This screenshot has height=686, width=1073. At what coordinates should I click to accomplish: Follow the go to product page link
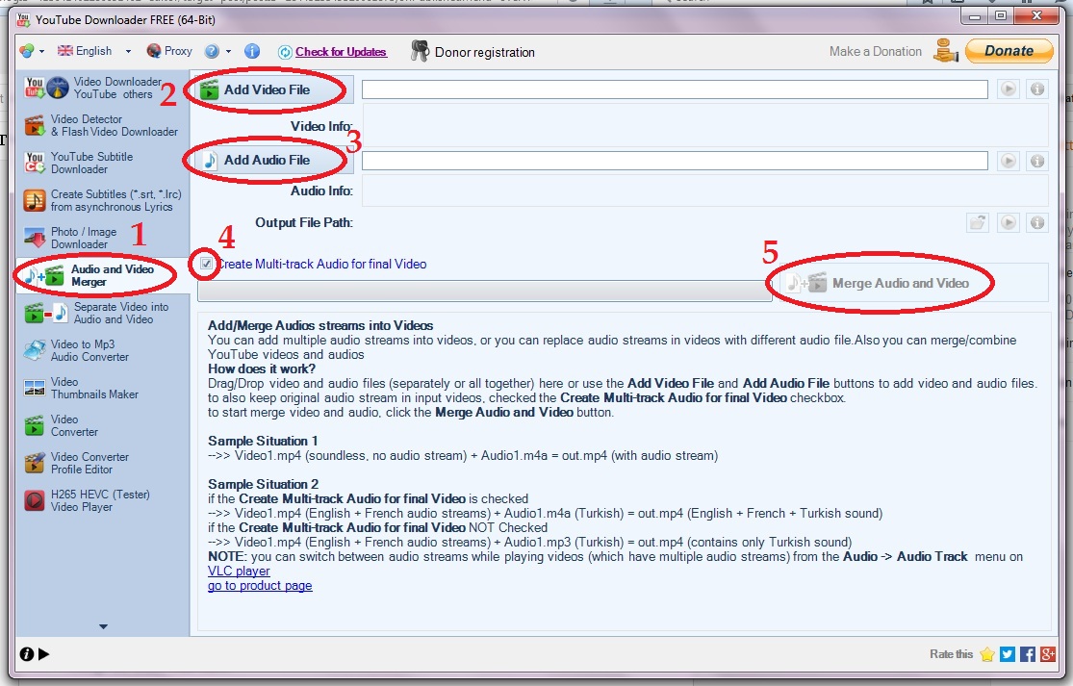tap(260, 586)
